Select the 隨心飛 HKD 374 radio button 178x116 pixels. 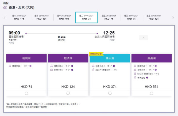tap(110, 93)
